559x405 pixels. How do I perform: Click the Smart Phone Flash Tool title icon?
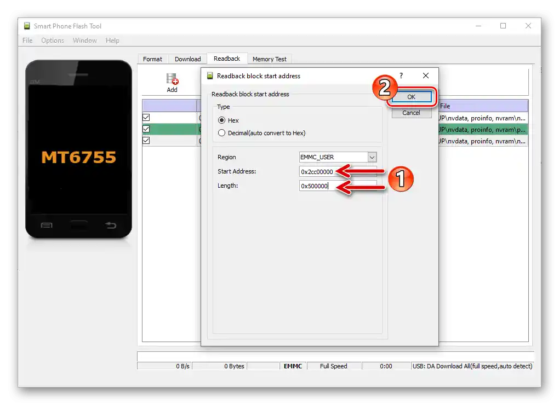(27, 26)
